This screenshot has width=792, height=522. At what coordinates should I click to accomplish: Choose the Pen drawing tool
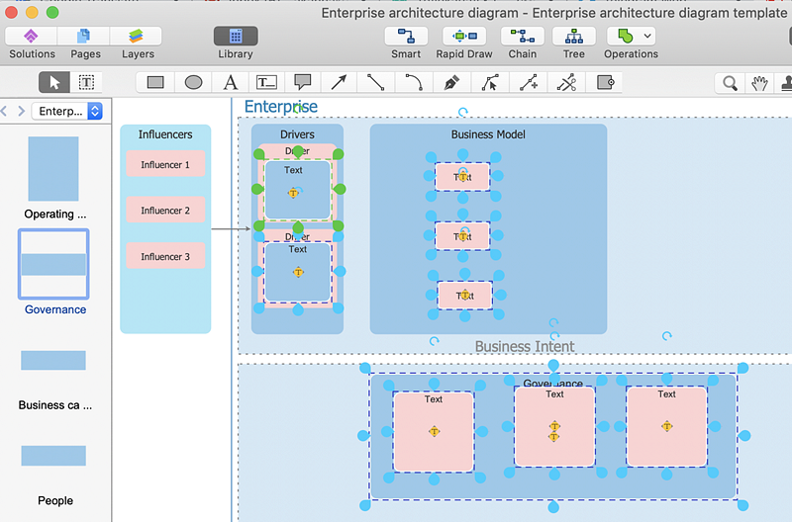[x=451, y=83]
